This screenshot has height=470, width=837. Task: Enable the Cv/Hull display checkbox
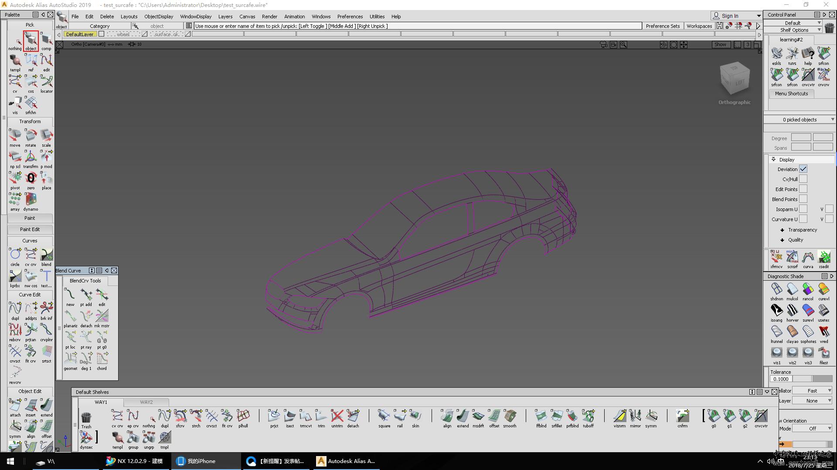tap(803, 179)
